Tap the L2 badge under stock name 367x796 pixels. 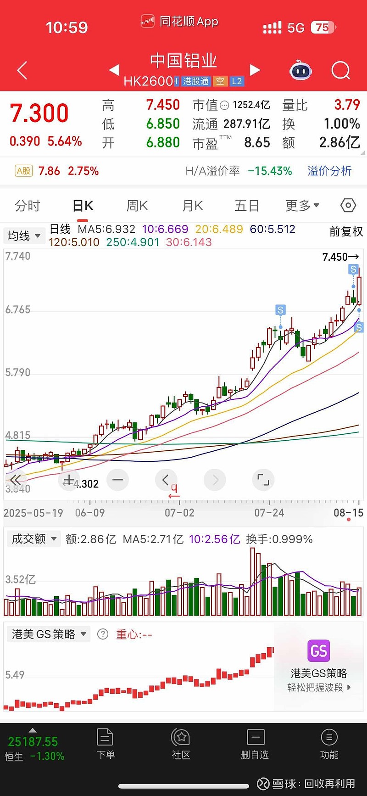237,81
